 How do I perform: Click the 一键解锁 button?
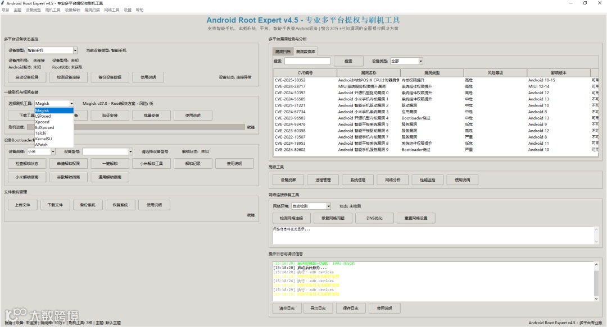coord(110,164)
